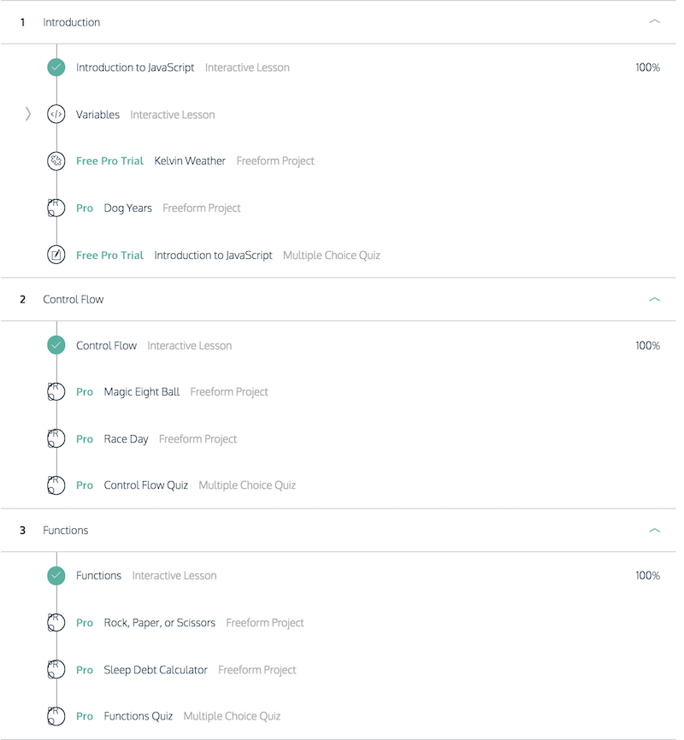This screenshot has width=684, height=740.
Task: Click the green checkmark beside Control Flow lesson
Action: coord(56,345)
